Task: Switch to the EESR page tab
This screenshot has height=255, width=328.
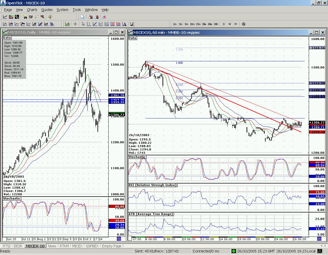Action: [18, 246]
